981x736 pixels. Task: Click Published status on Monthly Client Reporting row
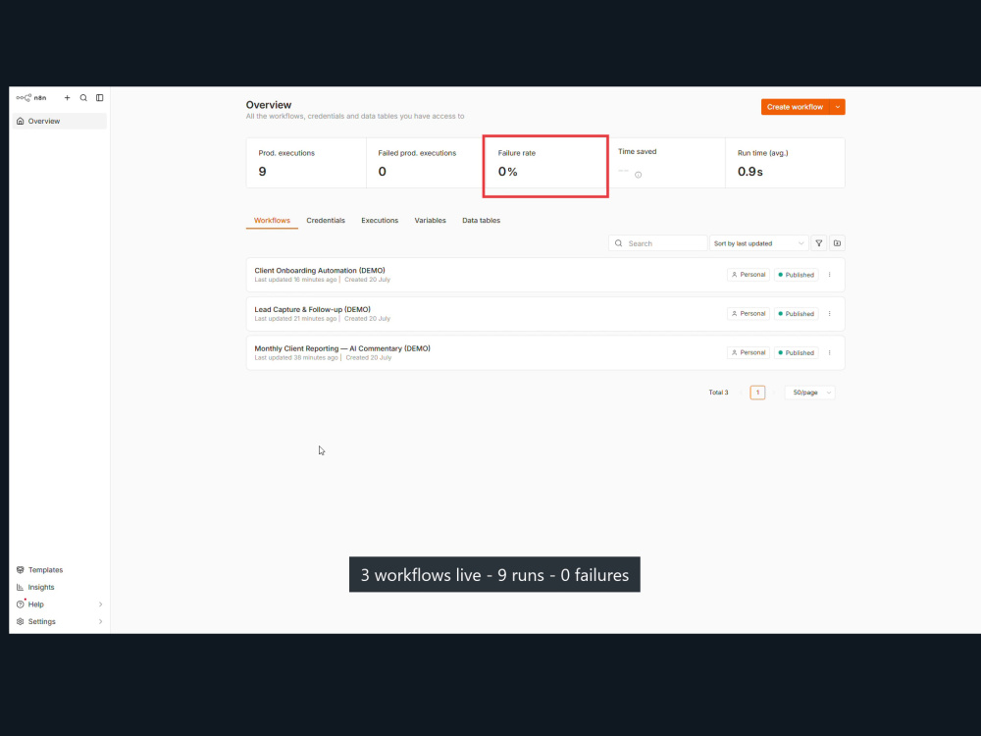[x=796, y=353]
